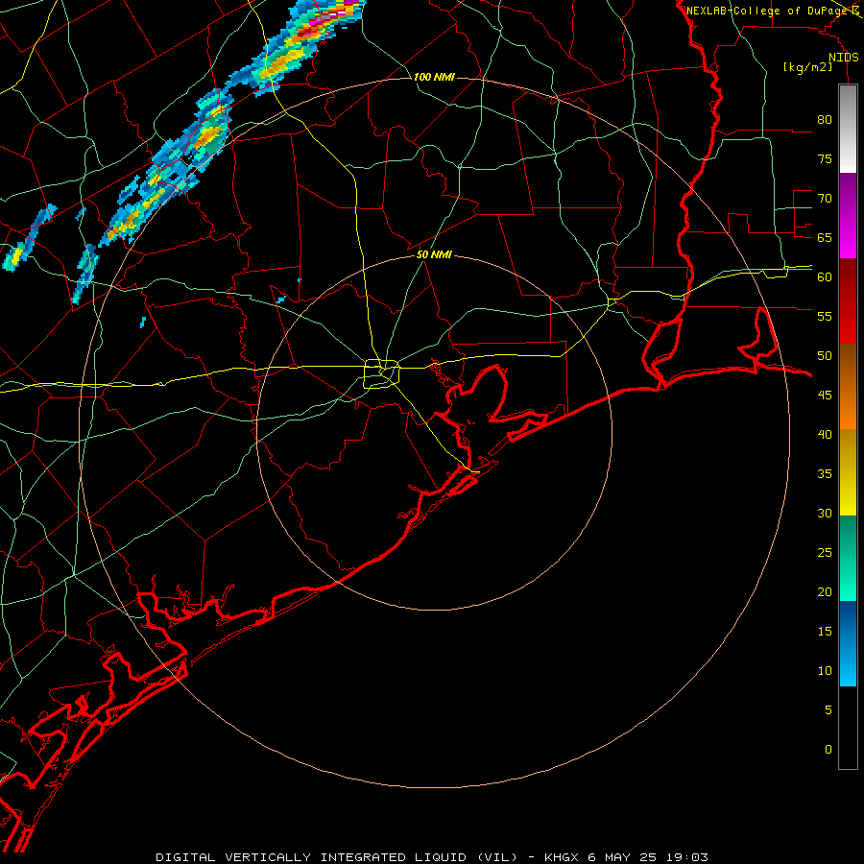Select the 30 value on the VIL scale
This screenshot has width=864, height=864.
tap(825, 513)
